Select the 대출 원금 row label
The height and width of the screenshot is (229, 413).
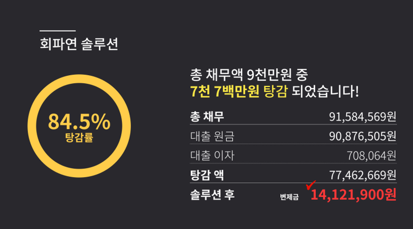[x=212, y=136]
